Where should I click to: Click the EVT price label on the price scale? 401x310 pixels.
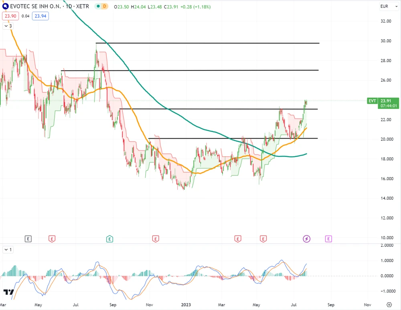[372, 101]
